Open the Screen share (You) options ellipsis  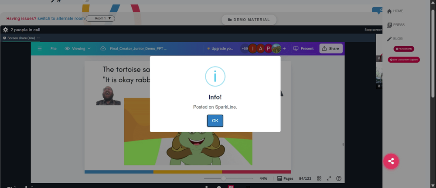(38, 38)
